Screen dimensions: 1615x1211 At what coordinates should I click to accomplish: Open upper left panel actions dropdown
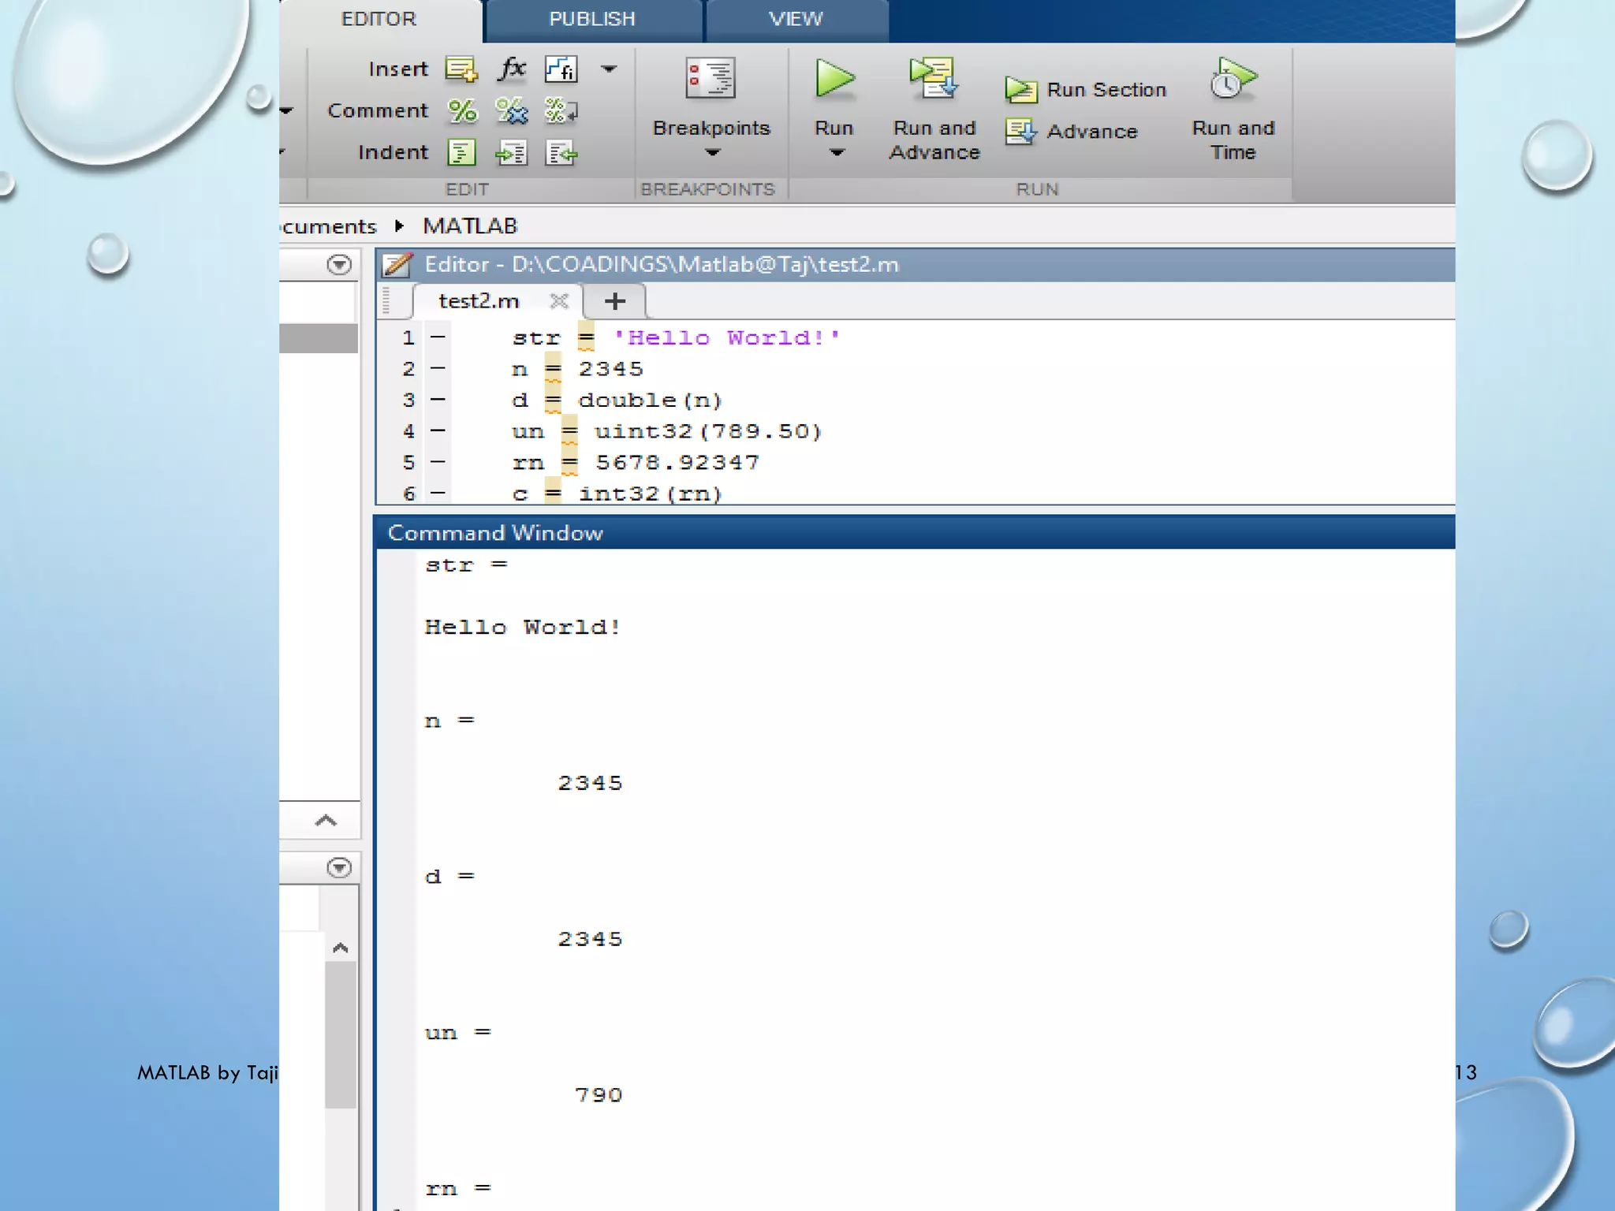coord(339,265)
